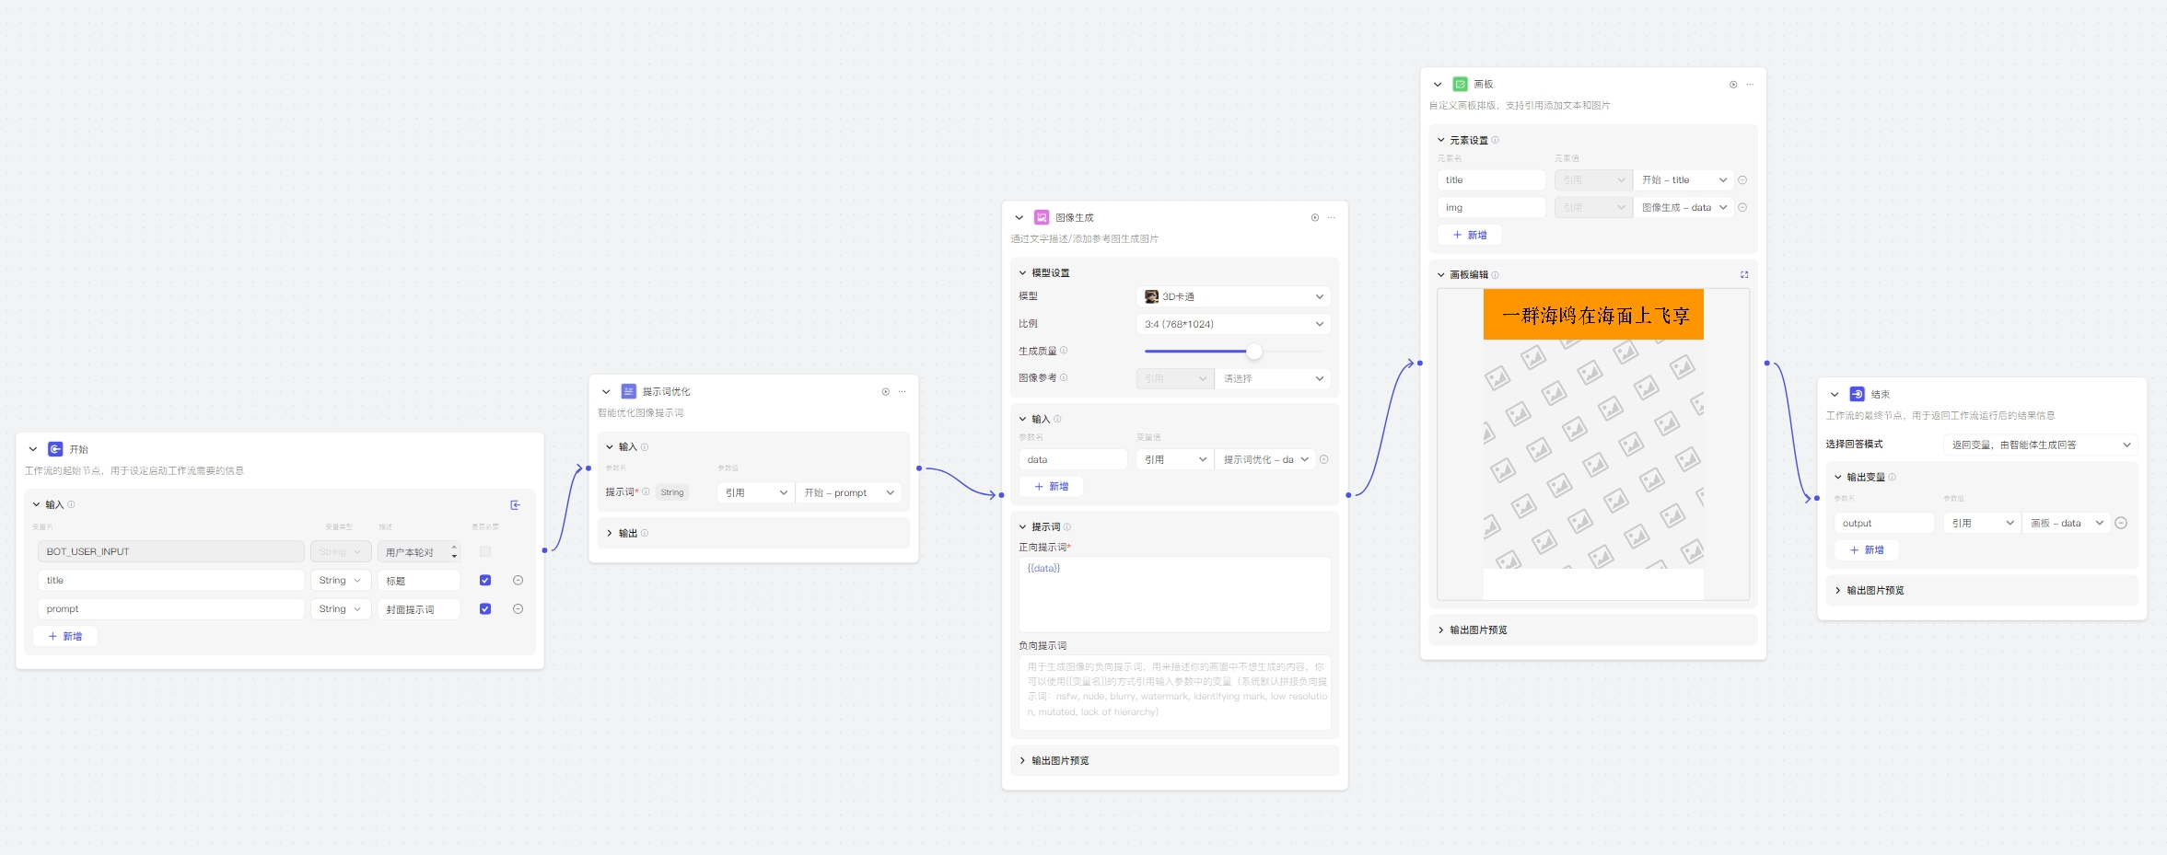Add new input with 新增 in 图像生成
Viewport: 2167px width, 855px height.
1052,486
